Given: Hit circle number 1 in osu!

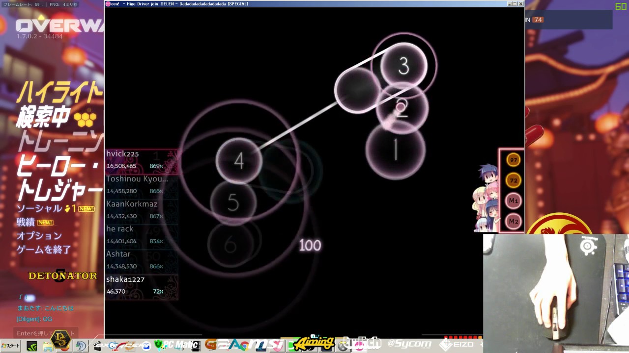Looking at the screenshot, I should tap(396, 150).
